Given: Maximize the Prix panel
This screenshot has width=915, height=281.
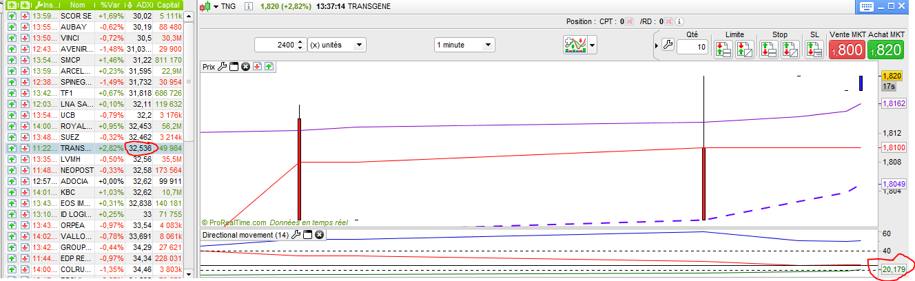Looking at the screenshot, I should click(234, 67).
